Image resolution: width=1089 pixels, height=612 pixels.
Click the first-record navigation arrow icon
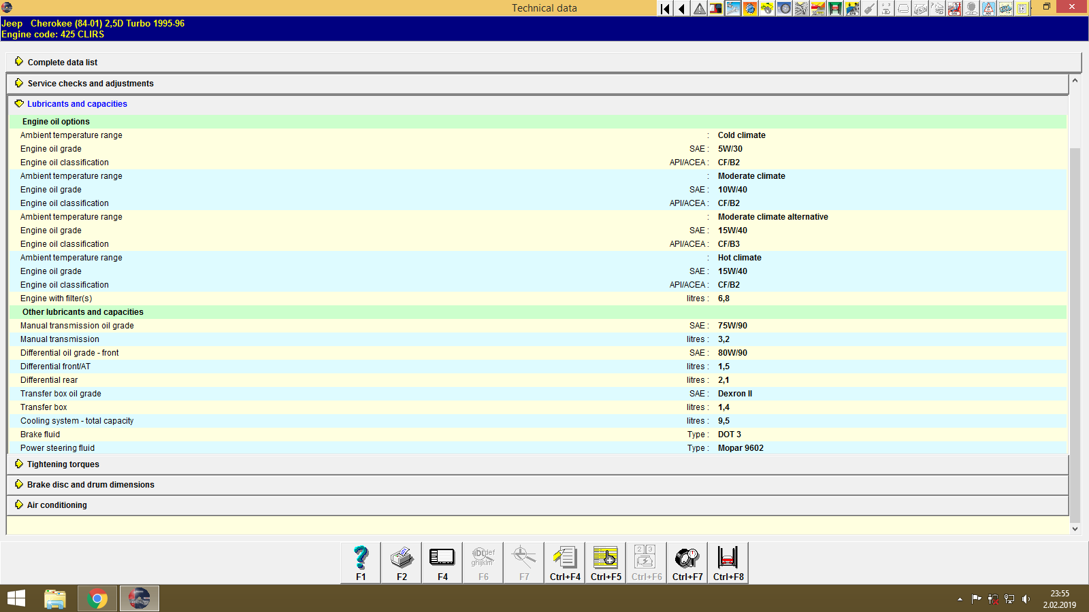664,9
